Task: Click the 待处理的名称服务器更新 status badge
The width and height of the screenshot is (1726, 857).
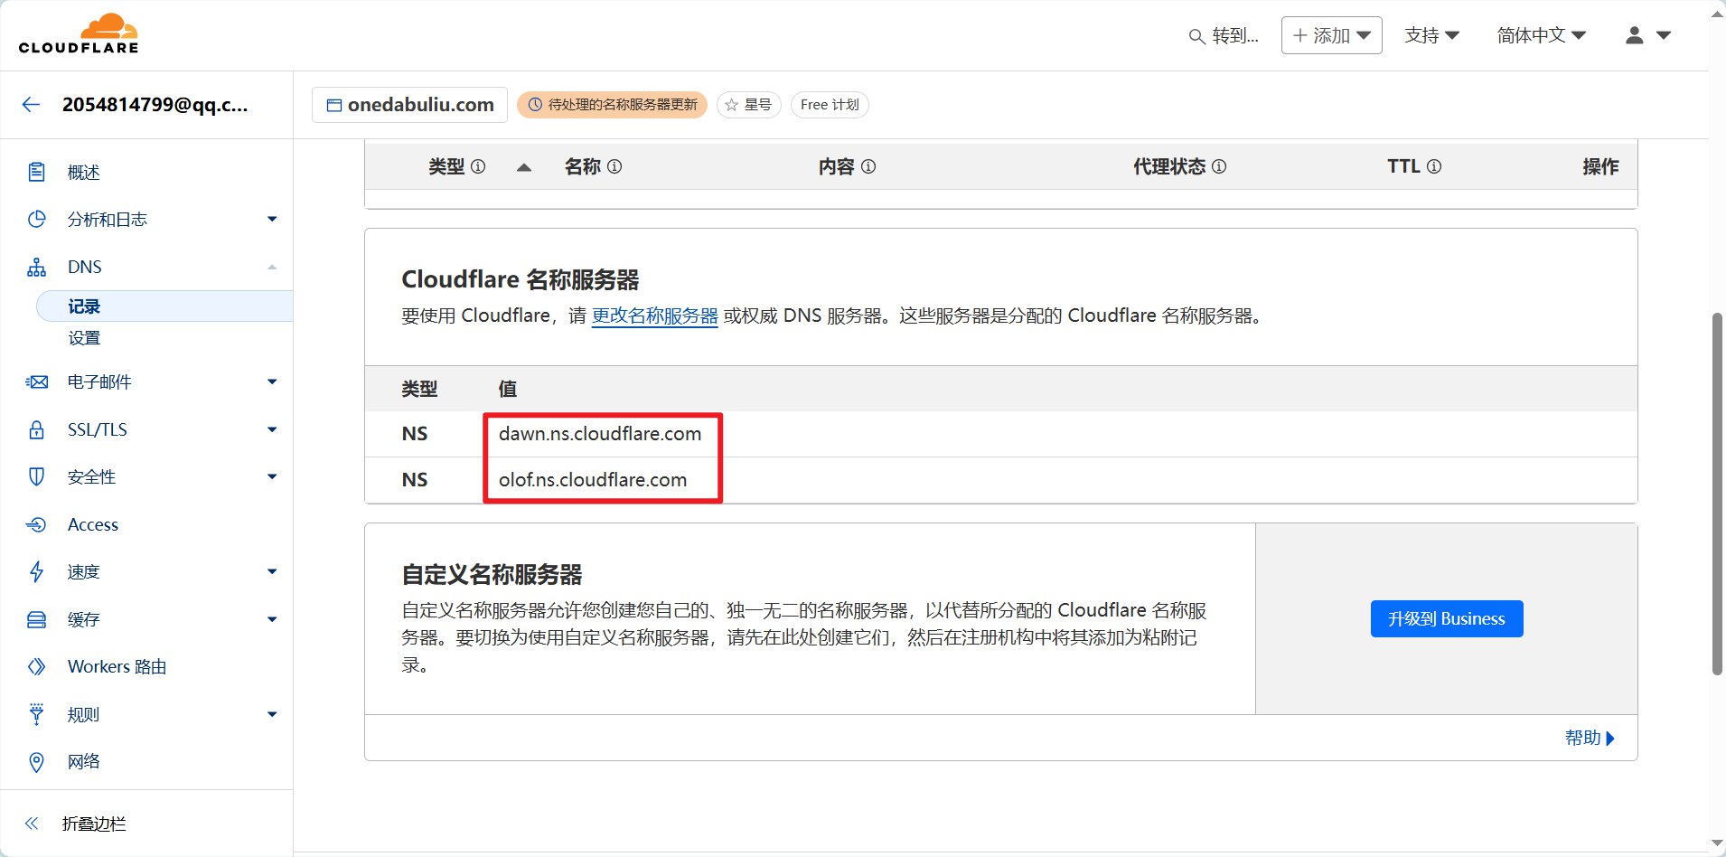Action: point(612,105)
